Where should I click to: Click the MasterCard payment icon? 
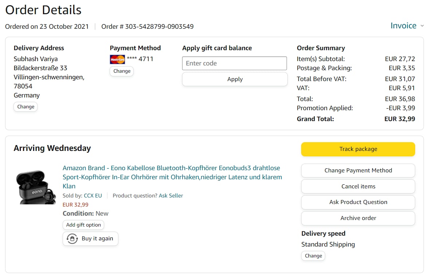pyautogui.click(x=117, y=59)
